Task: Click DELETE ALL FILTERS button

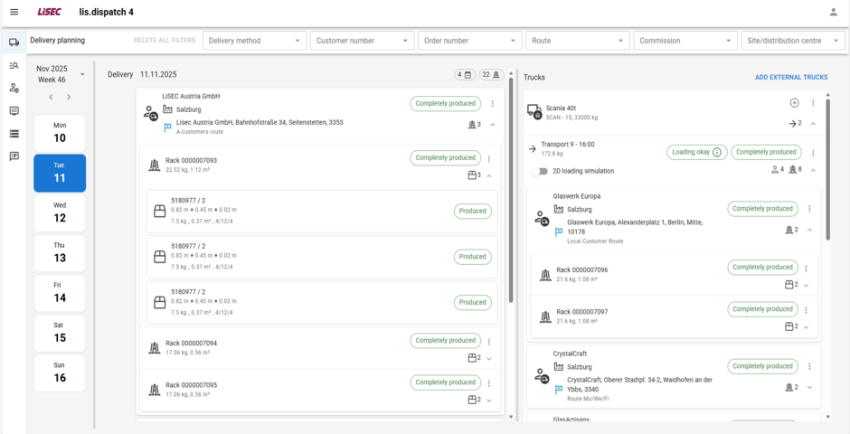Action: tap(165, 41)
